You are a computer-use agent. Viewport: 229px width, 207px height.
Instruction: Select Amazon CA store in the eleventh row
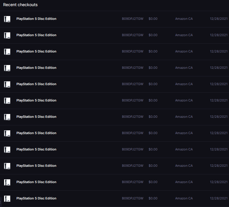pyautogui.click(x=184, y=182)
